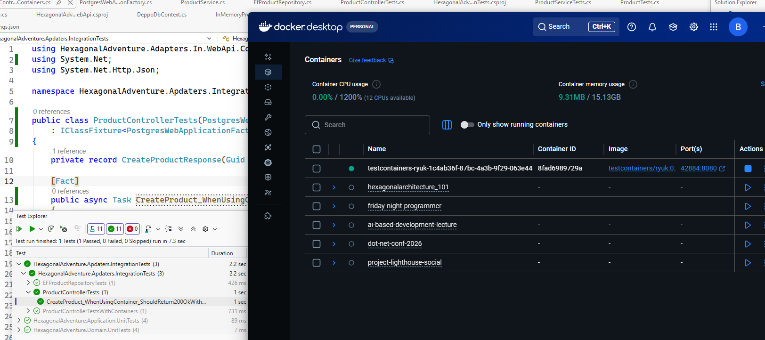
Task: Open Docker Images view in sidebar
Action: pos(268,87)
